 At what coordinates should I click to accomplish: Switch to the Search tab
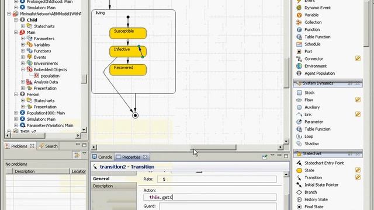[x=49, y=146]
